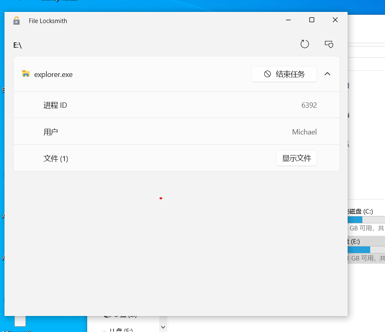The image size is (385, 332).
Task: Close the File Locksmith window
Action: click(x=335, y=20)
